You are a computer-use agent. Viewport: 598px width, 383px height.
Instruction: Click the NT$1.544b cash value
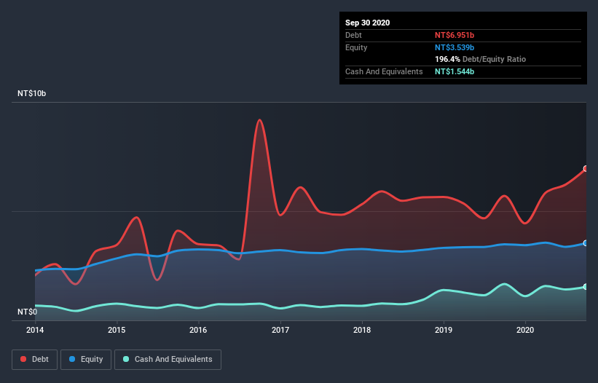(455, 71)
